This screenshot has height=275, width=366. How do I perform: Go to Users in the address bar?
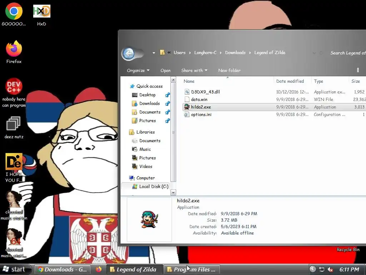coord(179,53)
